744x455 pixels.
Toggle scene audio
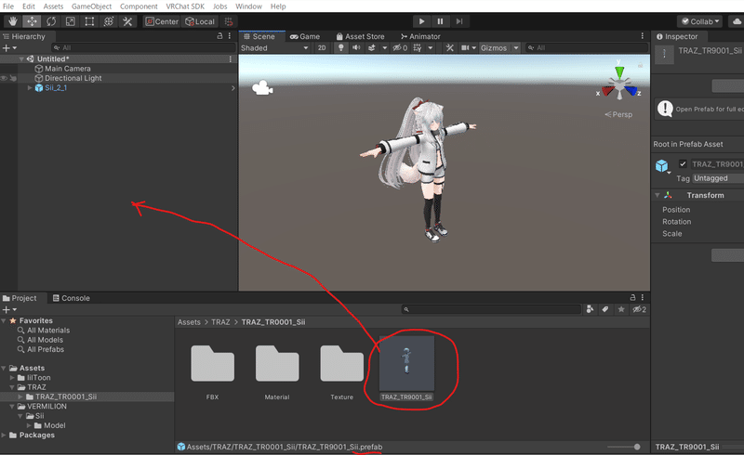356,48
